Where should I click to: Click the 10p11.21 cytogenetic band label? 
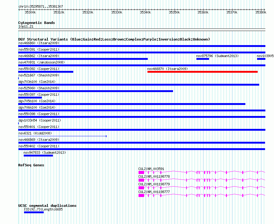tap(26, 26)
